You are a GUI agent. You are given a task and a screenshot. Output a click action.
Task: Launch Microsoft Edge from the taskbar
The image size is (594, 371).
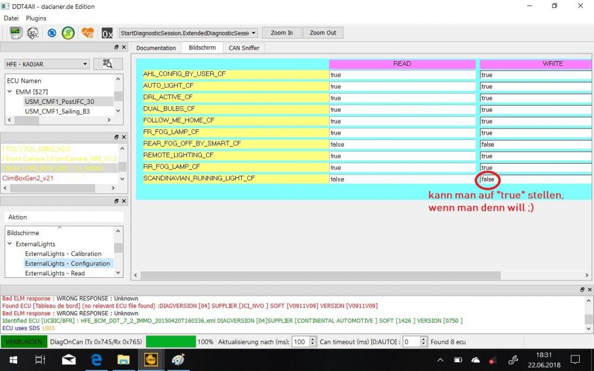click(96, 360)
